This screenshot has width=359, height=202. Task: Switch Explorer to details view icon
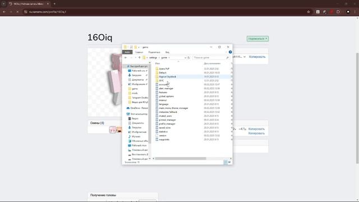coord(225,162)
